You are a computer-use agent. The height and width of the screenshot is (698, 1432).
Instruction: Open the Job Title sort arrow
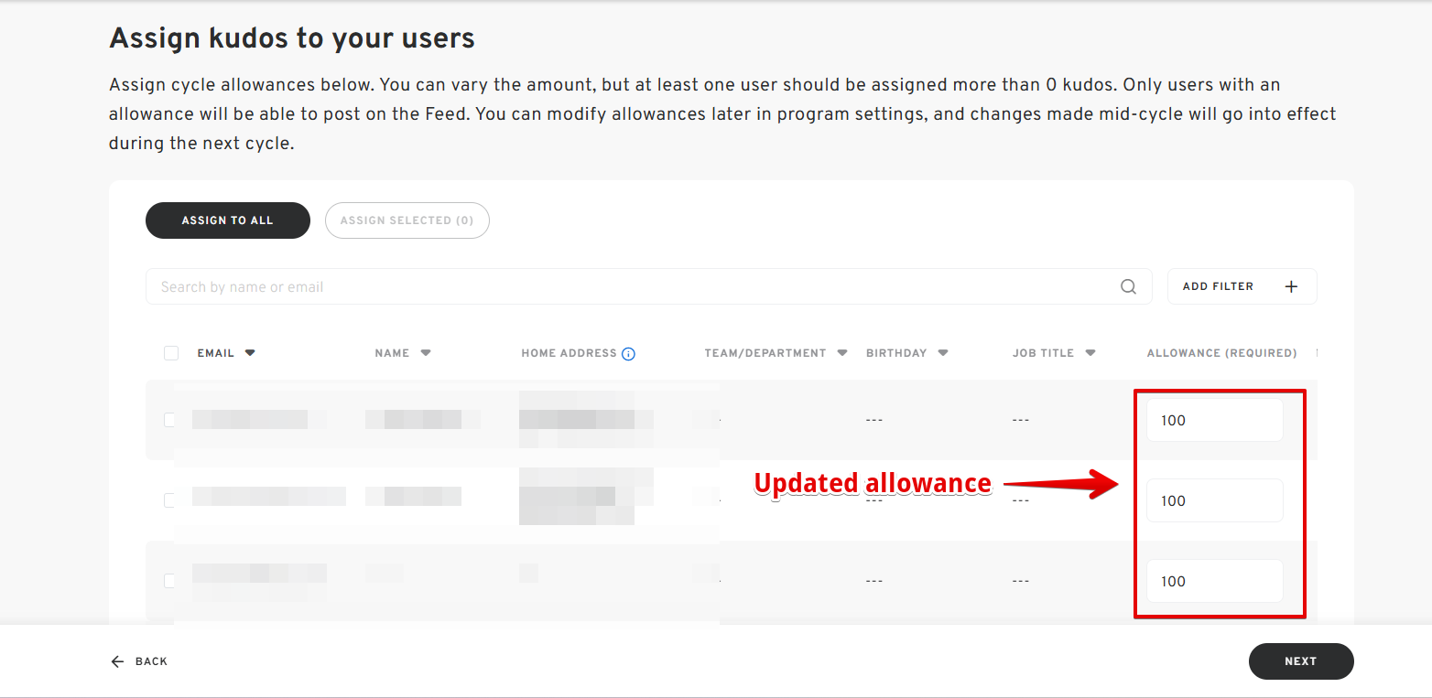click(1090, 353)
